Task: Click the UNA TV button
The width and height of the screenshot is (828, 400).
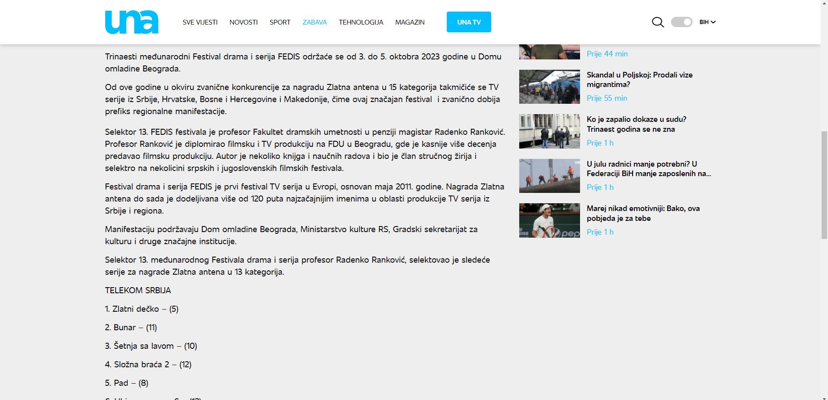Action: point(469,22)
